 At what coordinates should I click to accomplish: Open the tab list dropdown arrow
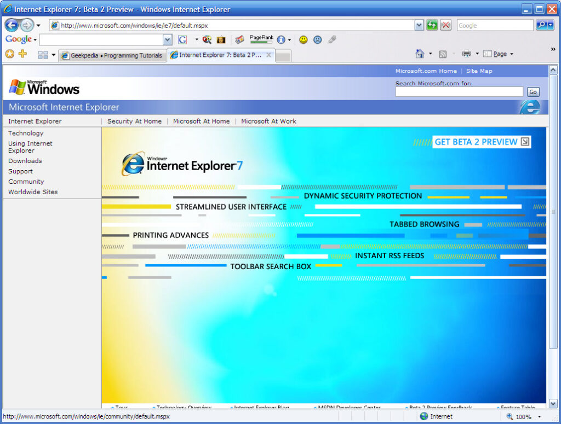click(54, 55)
